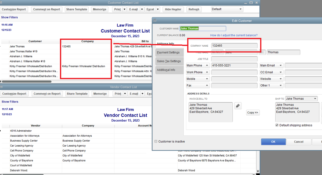Open the Website type dropdown
The width and height of the screenshot is (322, 175).
(271, 79)
